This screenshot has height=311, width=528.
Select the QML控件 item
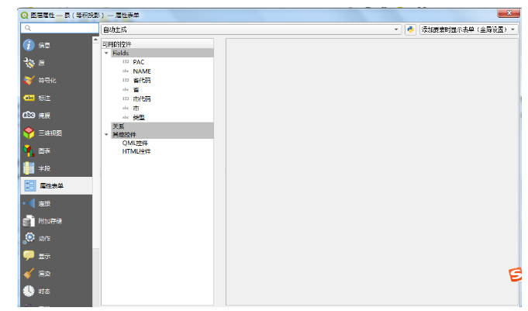click(x=135, y=143)
